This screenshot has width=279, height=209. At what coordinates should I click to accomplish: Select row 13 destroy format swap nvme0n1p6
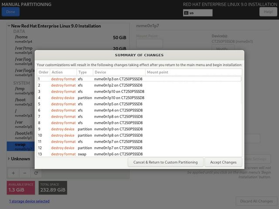click(x=139, y=154)
